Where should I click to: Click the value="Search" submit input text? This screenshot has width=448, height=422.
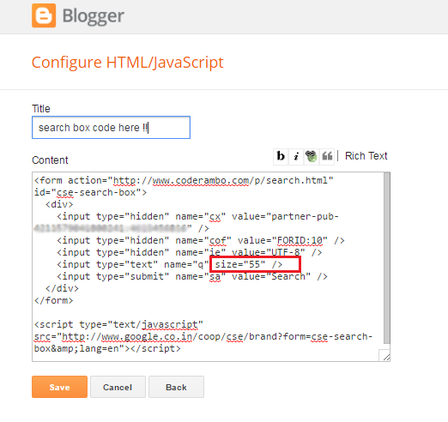[271, 276]
